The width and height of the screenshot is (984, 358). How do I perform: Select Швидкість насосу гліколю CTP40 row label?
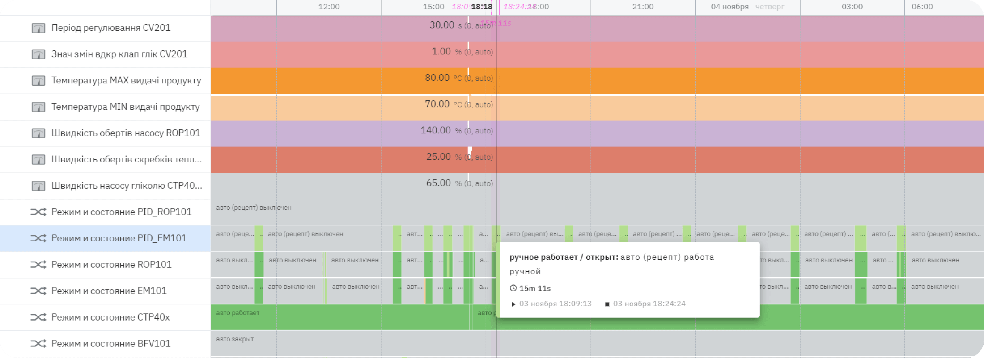point(127,186)
